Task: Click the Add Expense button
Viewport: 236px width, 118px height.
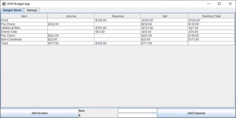Action: coord(196,113)
